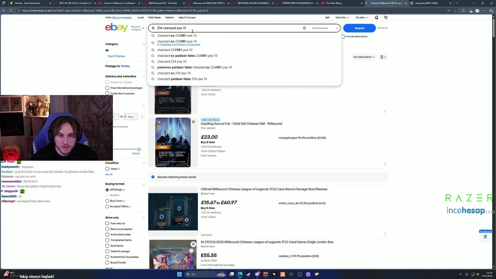Open the Advanced search link
This screenshot has width=496, height=279.
coord(382,28)
